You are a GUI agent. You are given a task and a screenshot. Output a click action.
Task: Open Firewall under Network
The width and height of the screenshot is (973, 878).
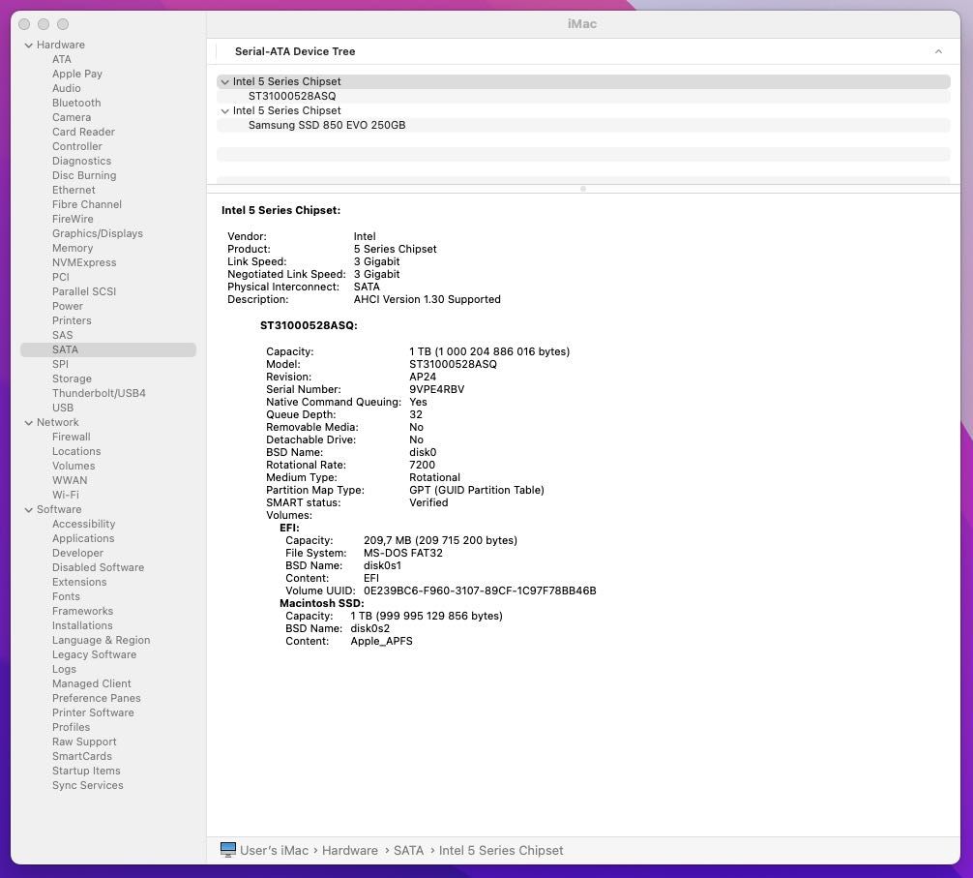pyautogui.click(x=71, y=438)
